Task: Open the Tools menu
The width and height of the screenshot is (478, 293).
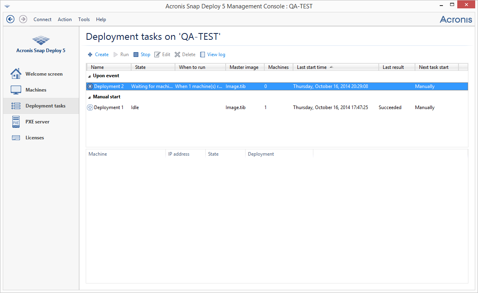Action: 84,19
